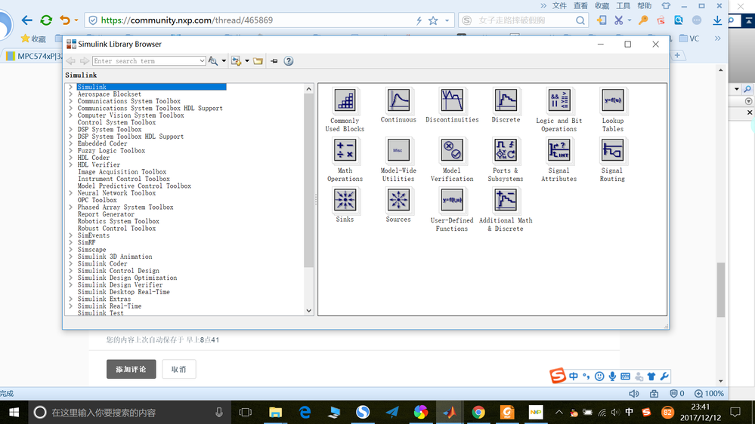Expand the Embedded Coder node

[x=71, y=144]
